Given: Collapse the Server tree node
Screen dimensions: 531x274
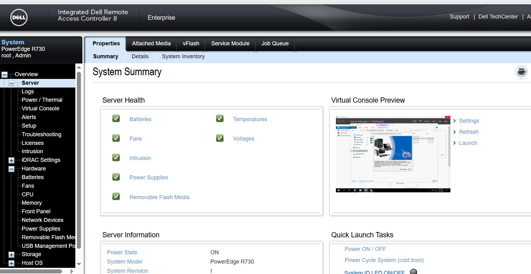Looking at the screenshot, I should point(11,83).
